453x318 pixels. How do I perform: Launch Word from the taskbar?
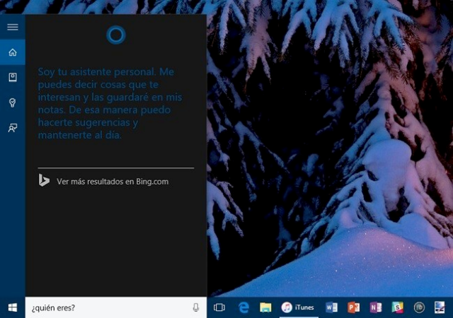click(x=331, y=307)
